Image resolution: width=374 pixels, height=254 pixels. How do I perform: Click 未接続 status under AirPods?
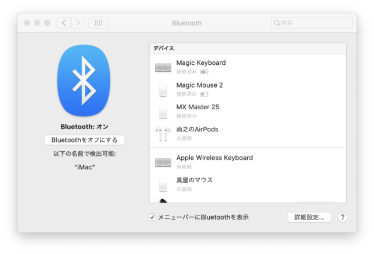[184, 138]
